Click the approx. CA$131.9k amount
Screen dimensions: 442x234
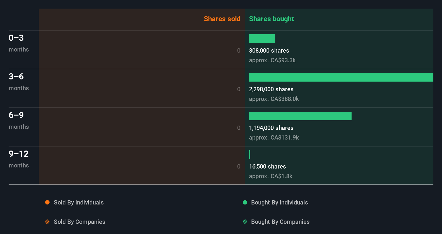point(274,137)
